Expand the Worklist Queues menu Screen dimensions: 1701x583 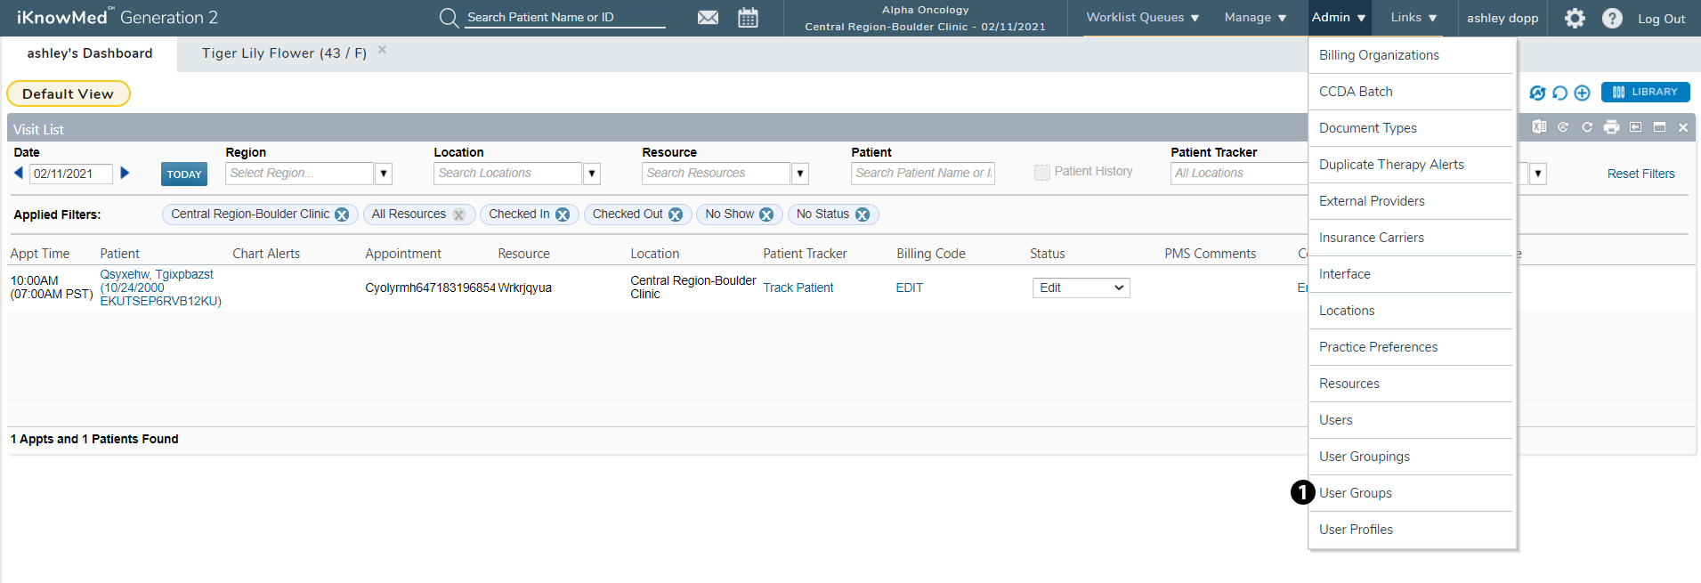[x=1142, y=18]
